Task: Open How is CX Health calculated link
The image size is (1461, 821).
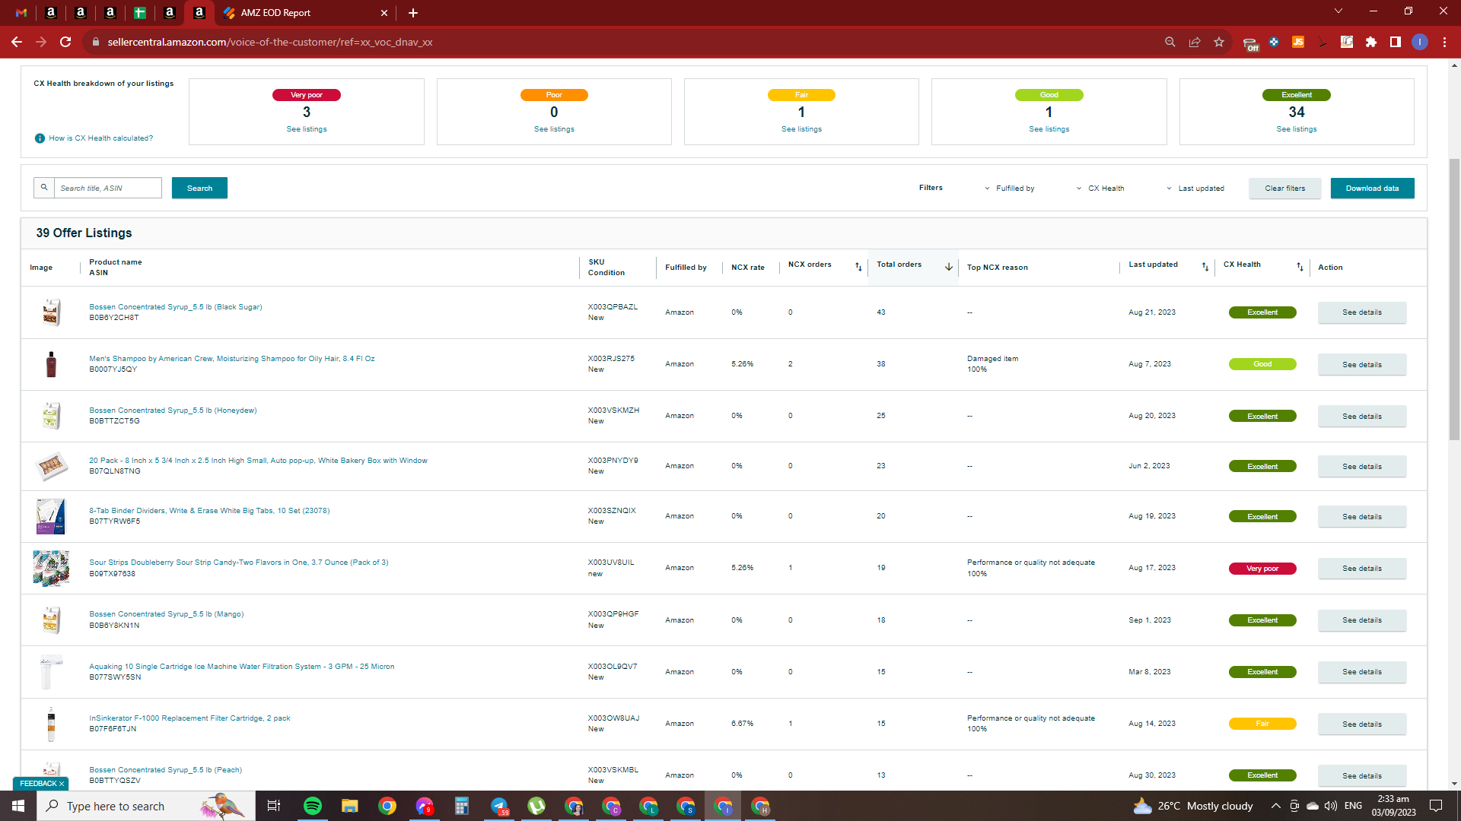Action: (x=101, y=138)
